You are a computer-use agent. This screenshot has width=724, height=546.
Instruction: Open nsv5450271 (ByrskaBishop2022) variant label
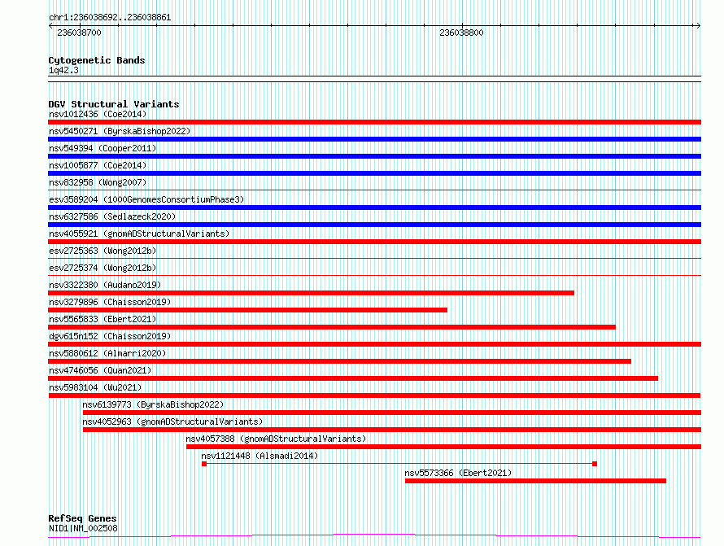coord(120,131)
